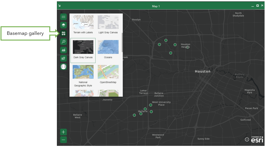Click the collapse arrow in title bar
This screenshot has width=266, height=147.
[59, 6]
